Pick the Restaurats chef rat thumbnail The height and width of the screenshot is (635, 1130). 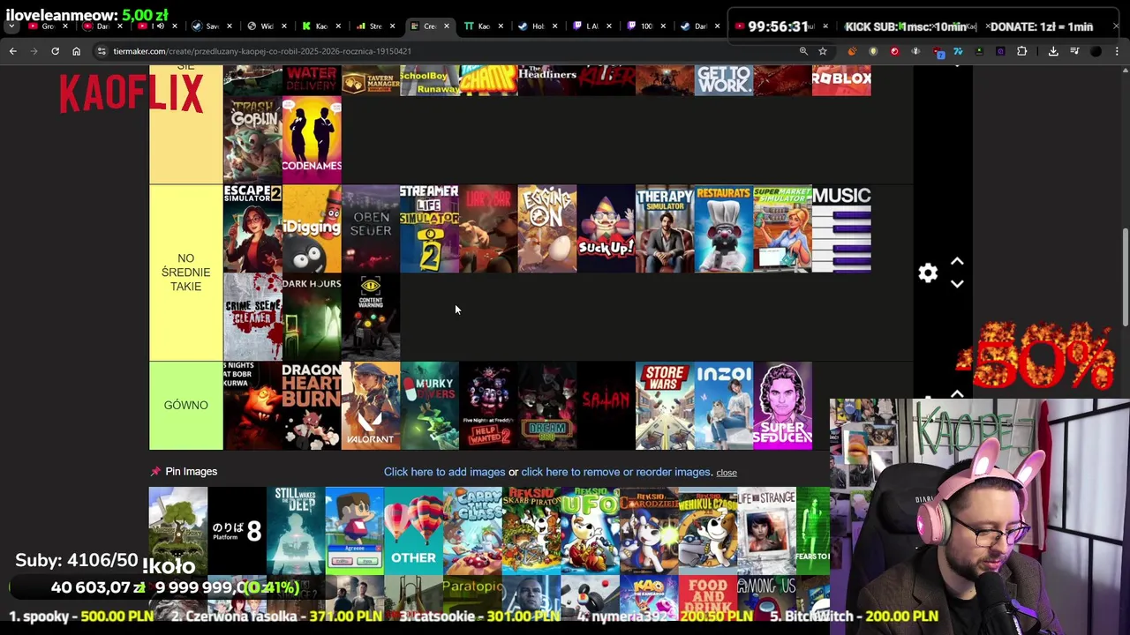click(724, 228)
